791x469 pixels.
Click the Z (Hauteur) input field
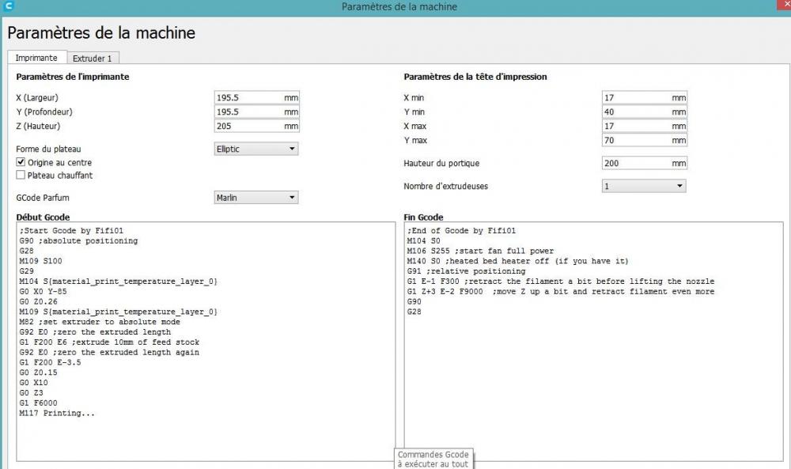(256, 126)
